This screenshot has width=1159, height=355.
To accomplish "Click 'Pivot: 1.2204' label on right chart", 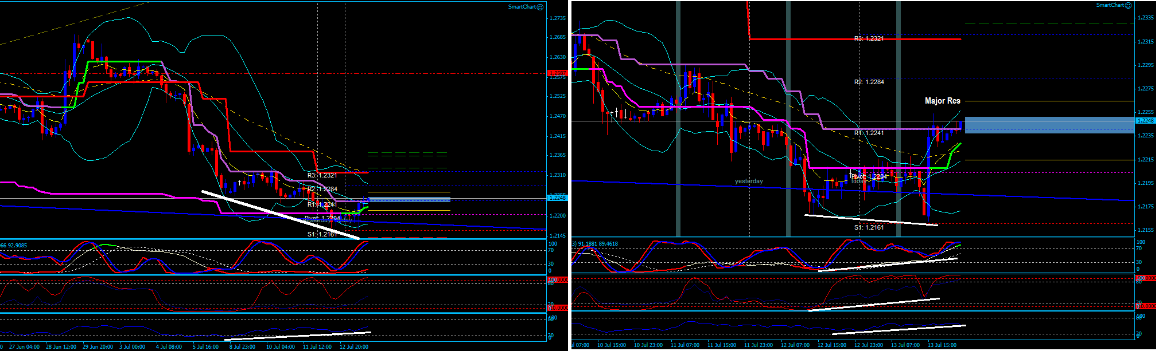I will (869, 176).
